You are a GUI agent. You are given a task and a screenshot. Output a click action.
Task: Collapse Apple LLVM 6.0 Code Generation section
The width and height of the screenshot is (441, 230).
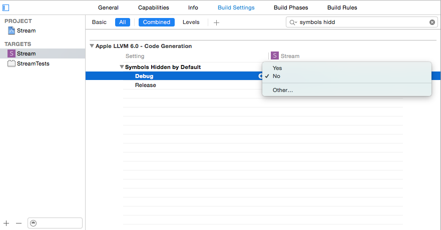click(x=92, y=46)
